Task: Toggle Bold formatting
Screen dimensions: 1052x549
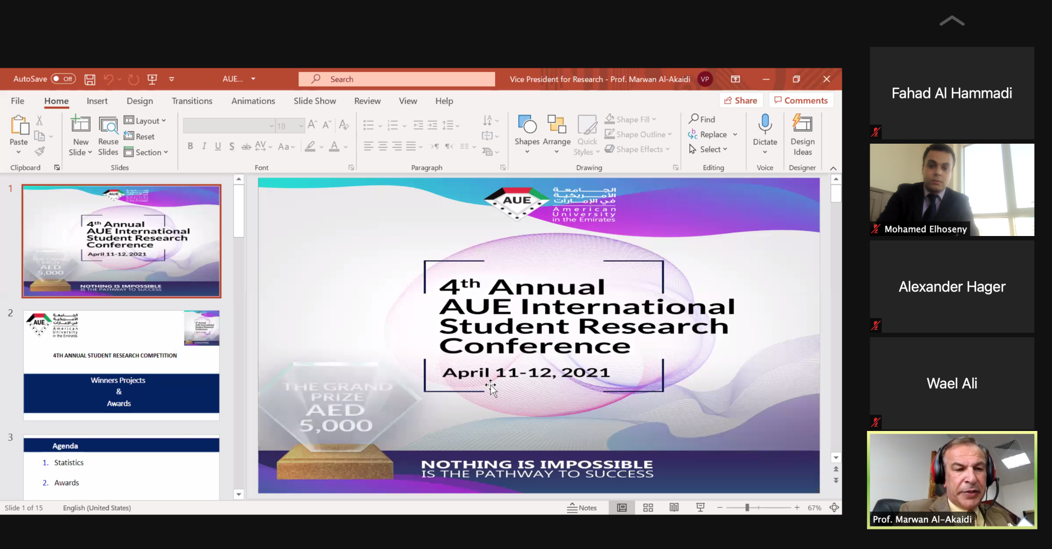Action: [x=190, y=146]
